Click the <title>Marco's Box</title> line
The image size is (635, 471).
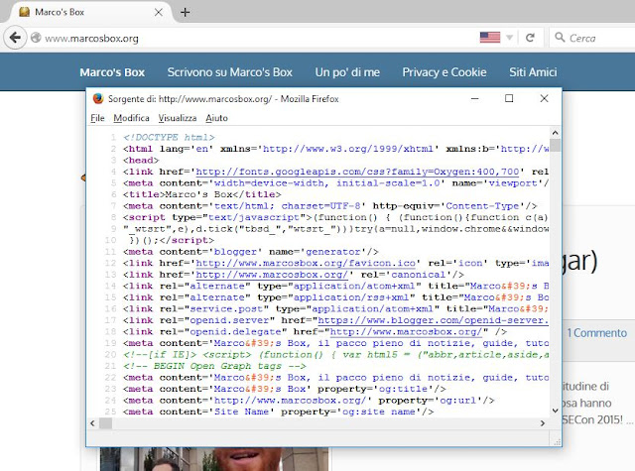(202, 194)
